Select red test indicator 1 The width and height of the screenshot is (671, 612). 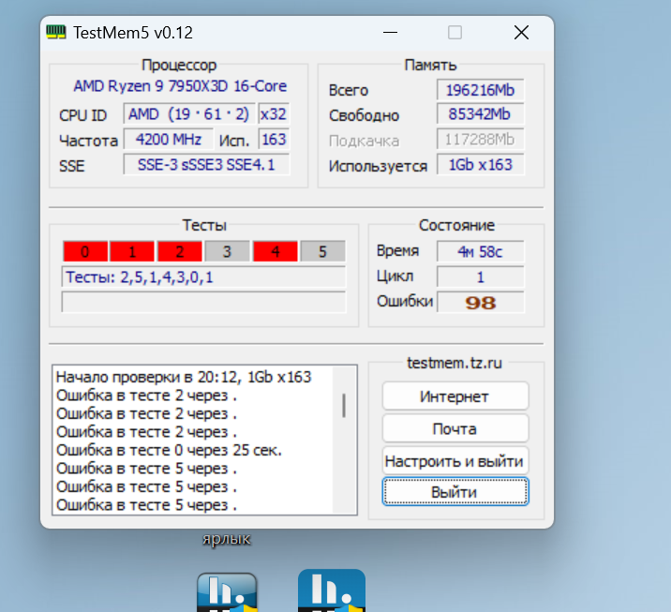pyautogui.click(x=132, y=251)
